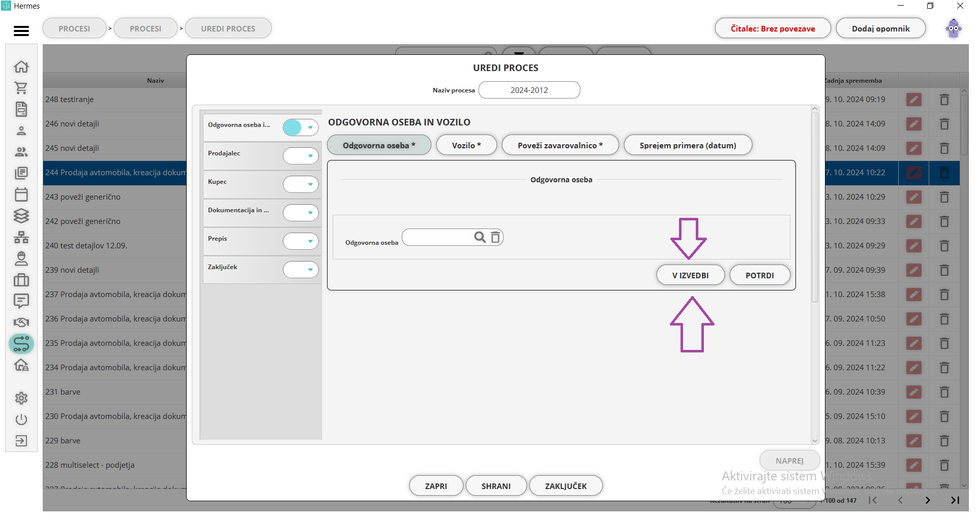Delete row 239 novi detajli
Image resolution: width=975 pixels, height=519 pixels.
(944, 270)
